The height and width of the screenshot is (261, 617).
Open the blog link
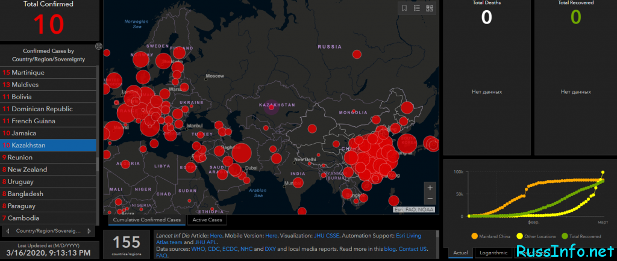[x=390, y=249]
